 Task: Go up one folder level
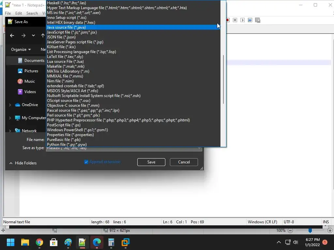43,35
